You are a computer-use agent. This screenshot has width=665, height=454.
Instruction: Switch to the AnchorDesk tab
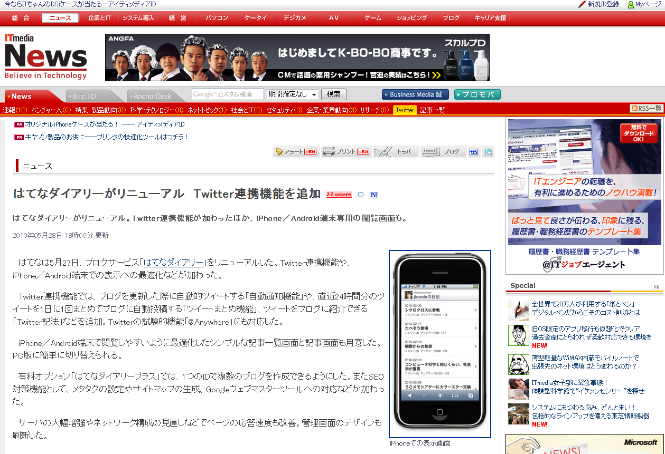point(153,96)
